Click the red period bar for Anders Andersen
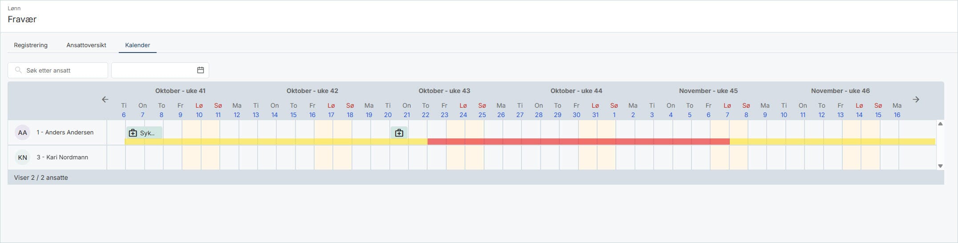The image size is (958, 243). click(578, 142)
